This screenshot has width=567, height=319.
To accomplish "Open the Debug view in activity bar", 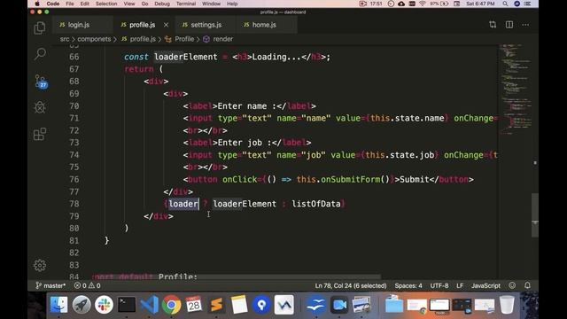I will pyautogui.click(x=40, y=107).
